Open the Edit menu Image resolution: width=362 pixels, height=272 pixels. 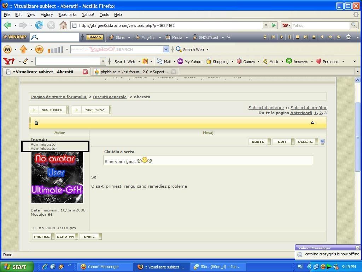[18, 15]
